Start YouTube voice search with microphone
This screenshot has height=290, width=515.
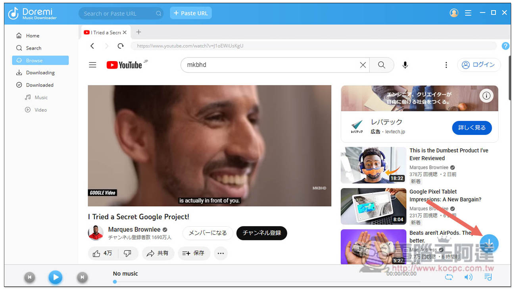405,65
